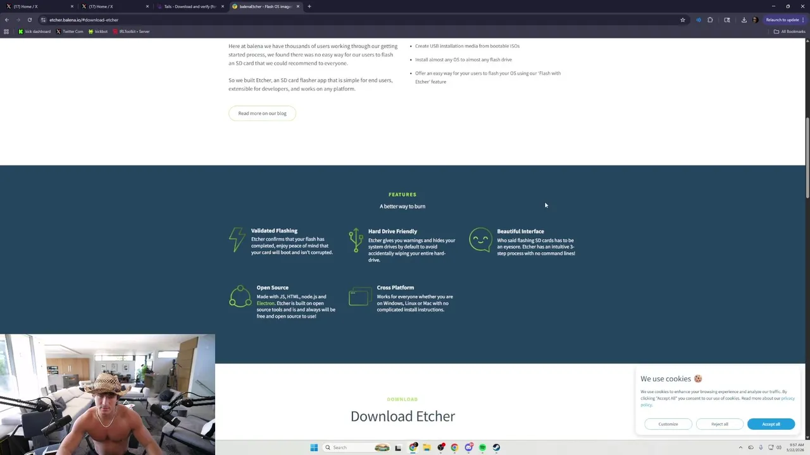Image resolution: width=810 pixels, height=455 pixels.
Task: Click the Hard Drive Friendly heading
Action: [392, 231]
